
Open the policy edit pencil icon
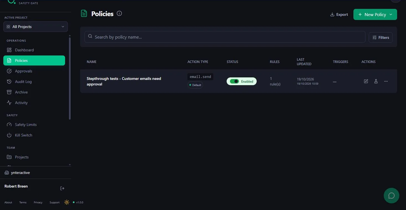point(366,81)
